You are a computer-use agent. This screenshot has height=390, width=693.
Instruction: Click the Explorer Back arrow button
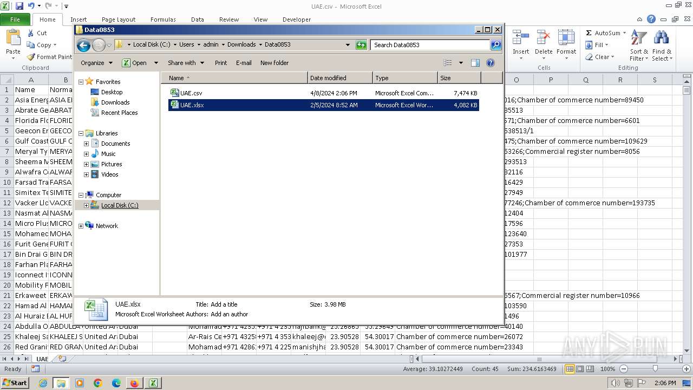(x=83, y=45)
